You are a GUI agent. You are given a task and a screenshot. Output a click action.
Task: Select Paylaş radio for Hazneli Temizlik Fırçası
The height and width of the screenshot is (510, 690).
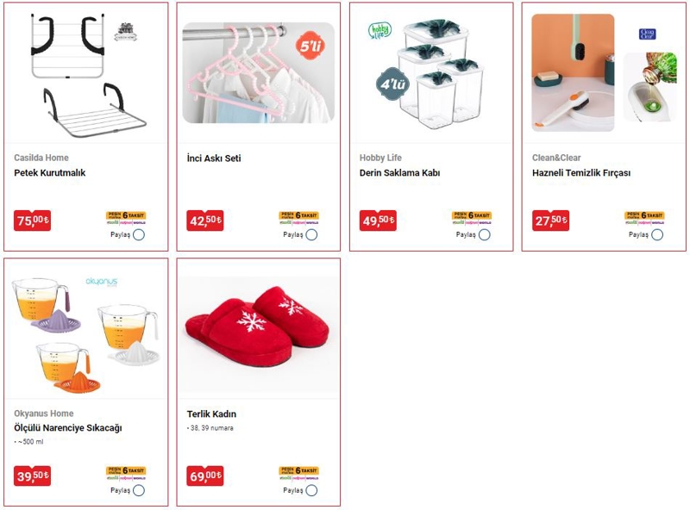point(657,235)
